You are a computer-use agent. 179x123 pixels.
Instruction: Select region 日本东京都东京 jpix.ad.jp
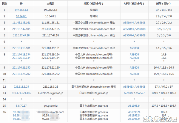94,93
